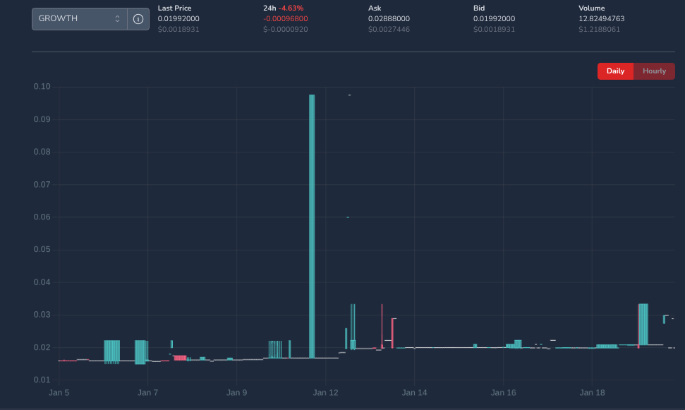Switch the chart to Daily view
The image size is (685, 410).
click(615, 71)
